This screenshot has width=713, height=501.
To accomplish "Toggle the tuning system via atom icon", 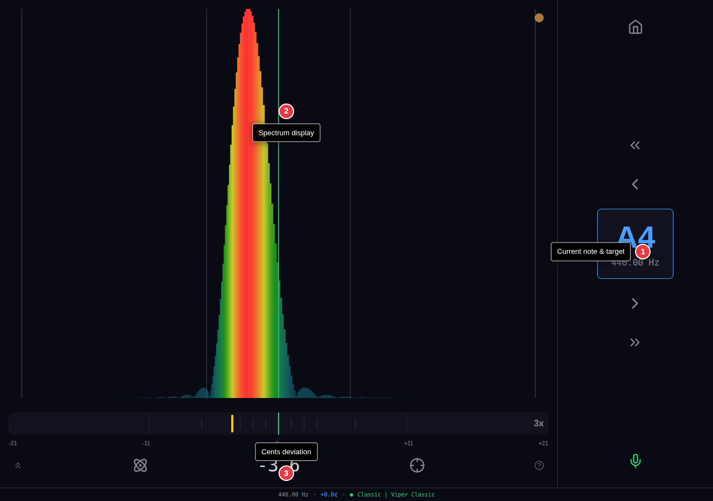I will [x=140, y=465].
